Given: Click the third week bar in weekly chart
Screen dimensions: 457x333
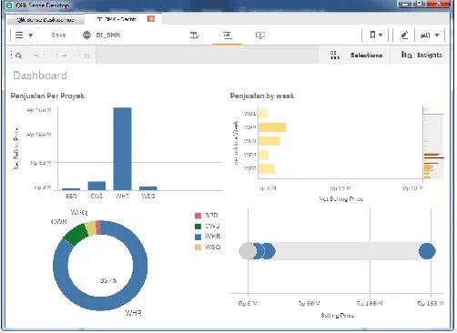Looking at the screenshot, I should (x=269, y=141).
